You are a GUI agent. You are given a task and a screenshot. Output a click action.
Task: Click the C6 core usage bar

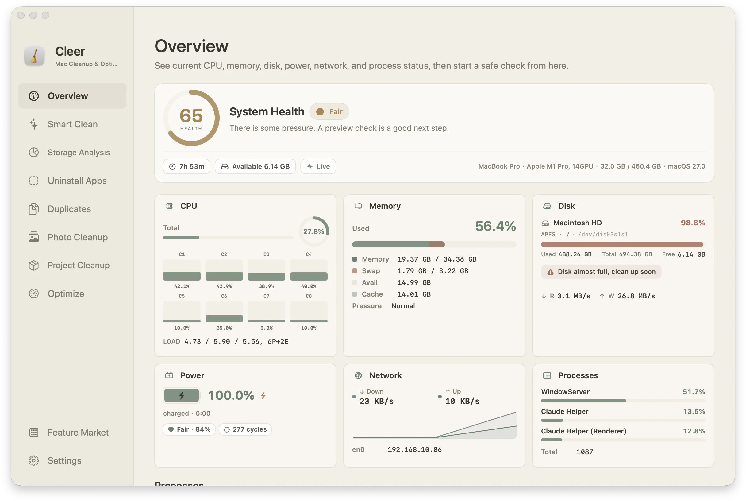pos(224,312)
